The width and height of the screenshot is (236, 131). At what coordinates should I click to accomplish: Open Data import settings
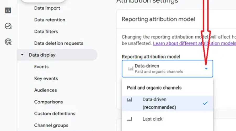coord(47,8)
